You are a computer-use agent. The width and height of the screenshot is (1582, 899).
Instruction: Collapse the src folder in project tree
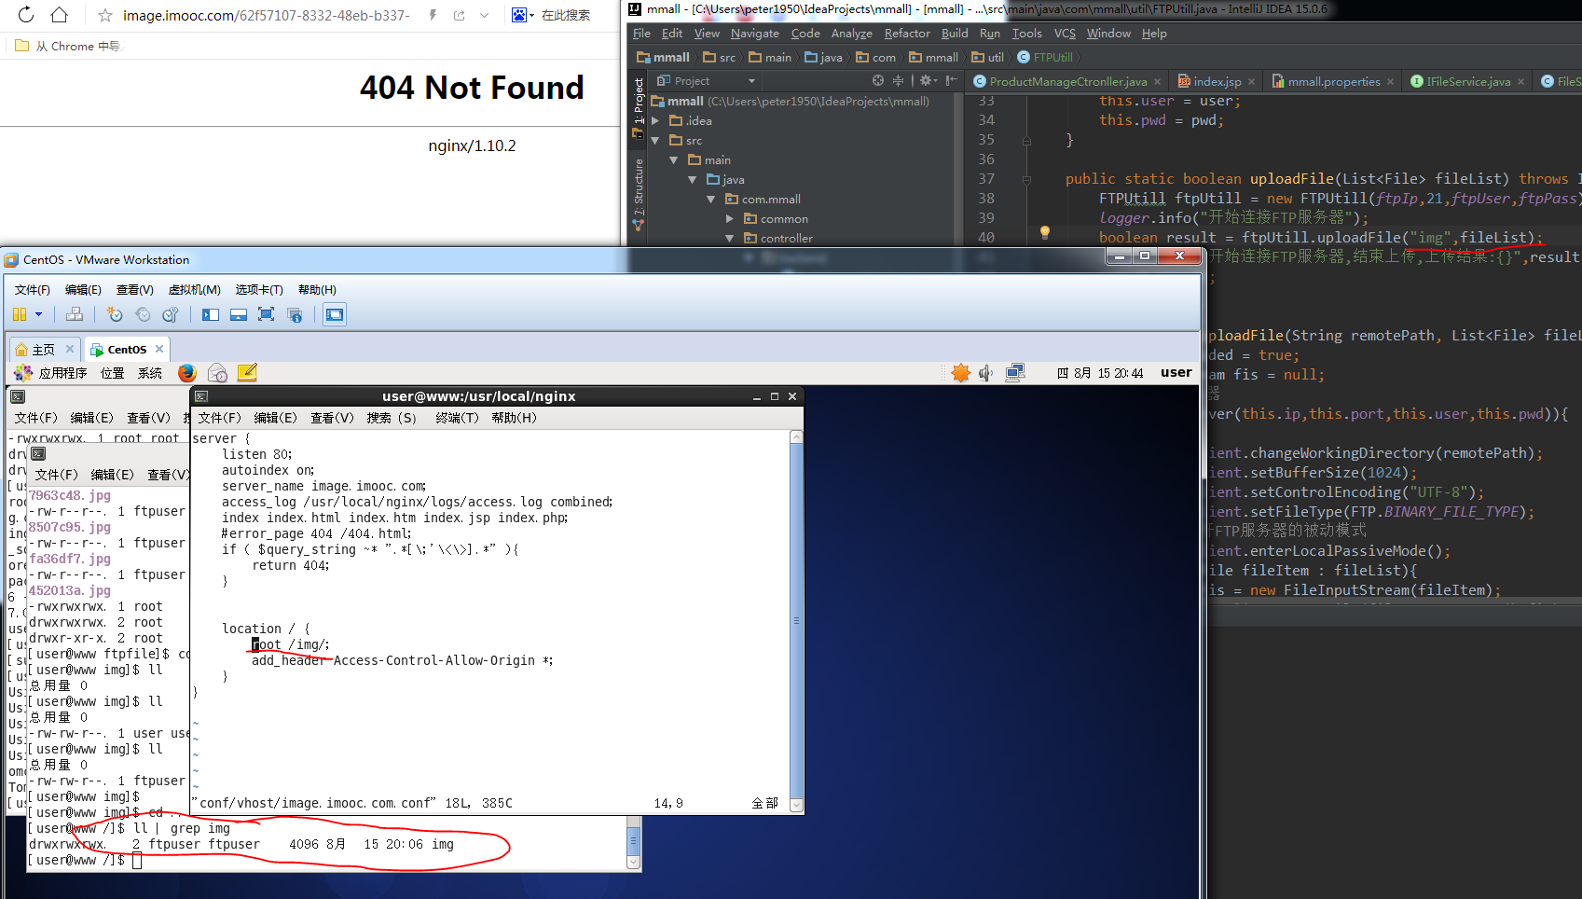click(x=655, y=141)
